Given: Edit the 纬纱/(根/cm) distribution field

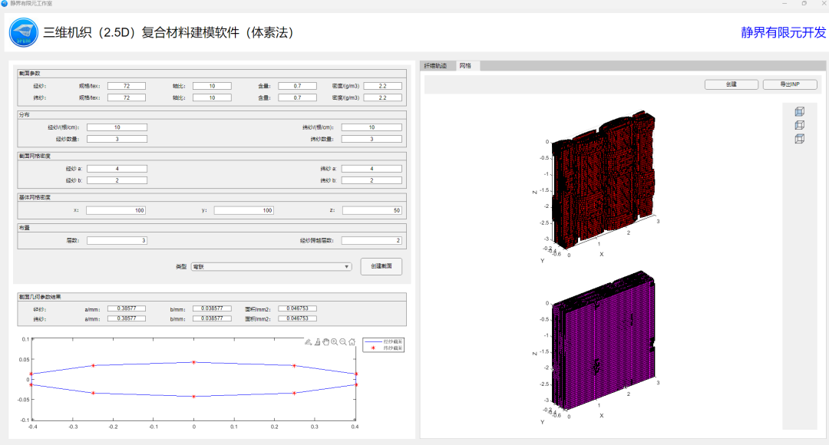Looking at the screenshot, I should (372, 127).
